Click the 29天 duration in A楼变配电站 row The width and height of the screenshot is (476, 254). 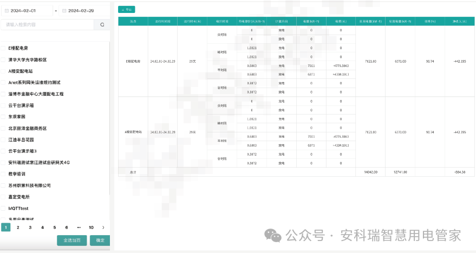point(192,132)
